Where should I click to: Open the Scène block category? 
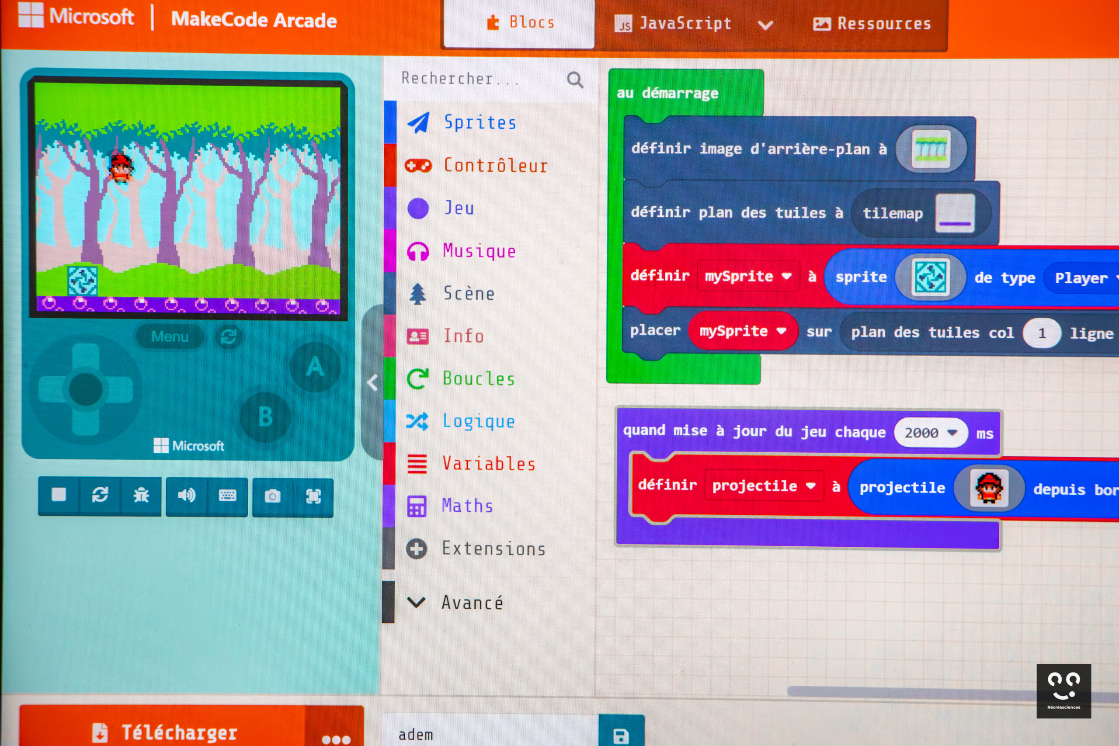[x=490, y=293]
